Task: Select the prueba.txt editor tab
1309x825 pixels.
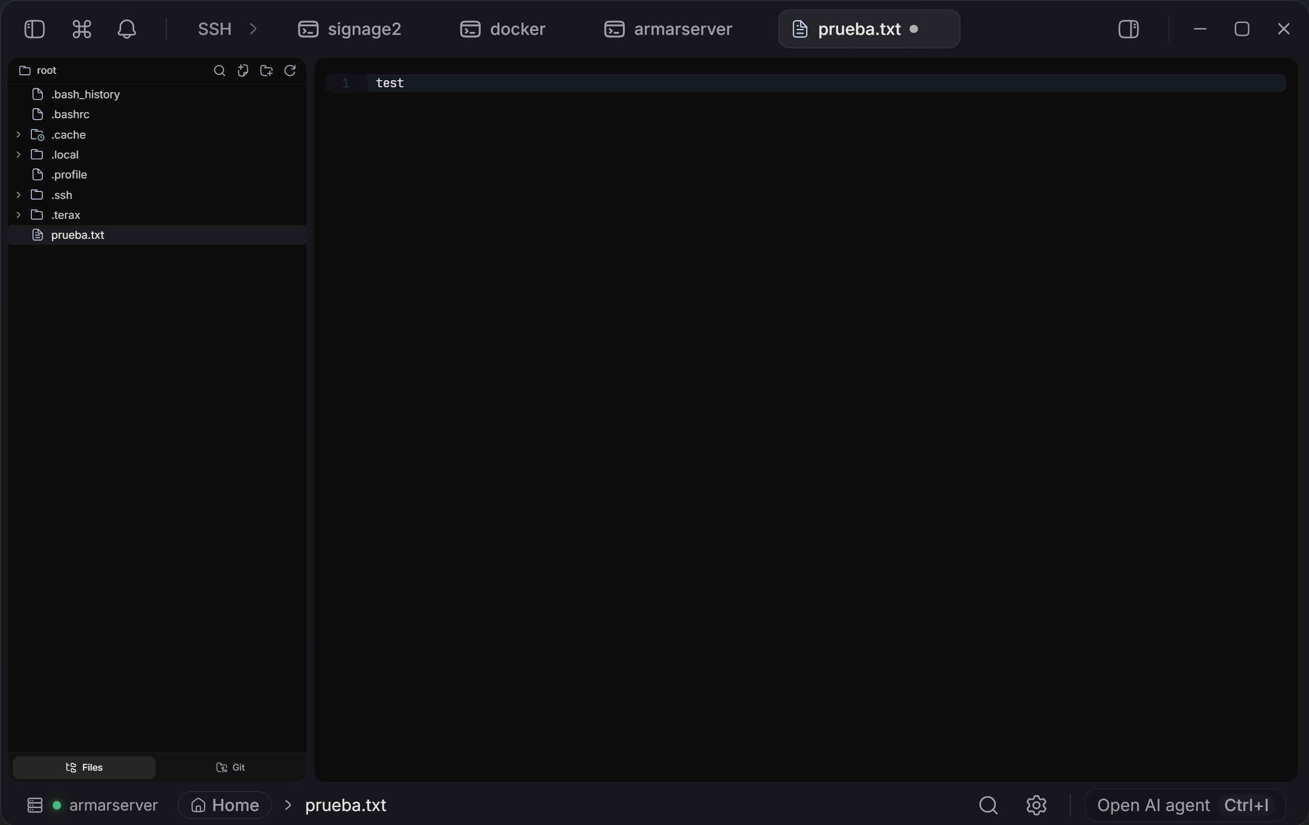Action: tap(869, 29)
